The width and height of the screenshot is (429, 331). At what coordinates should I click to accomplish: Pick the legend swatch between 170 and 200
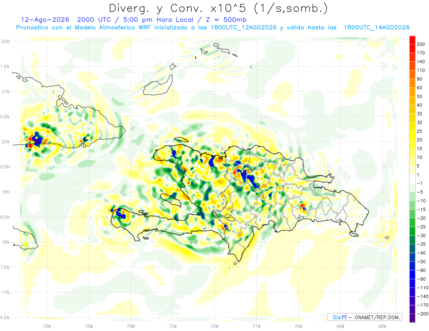click(x=412, y=49)
